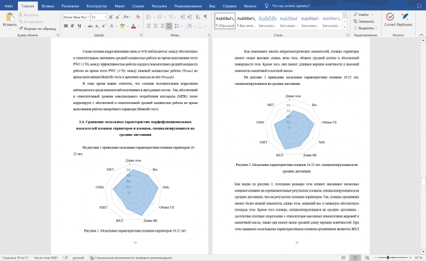
Task: Open the Reverso Correct tool
Action: click(x=390, y=20)
